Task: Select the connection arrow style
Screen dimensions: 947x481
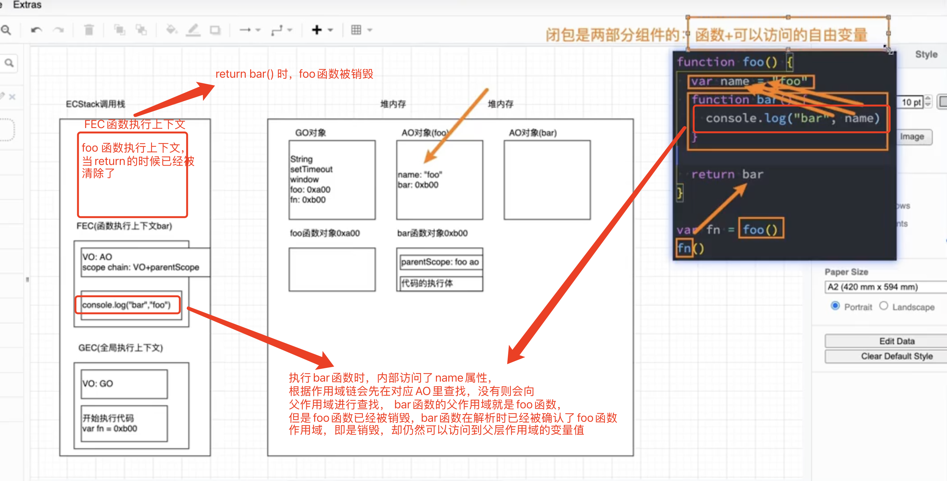Action: [x=245, y=30]
